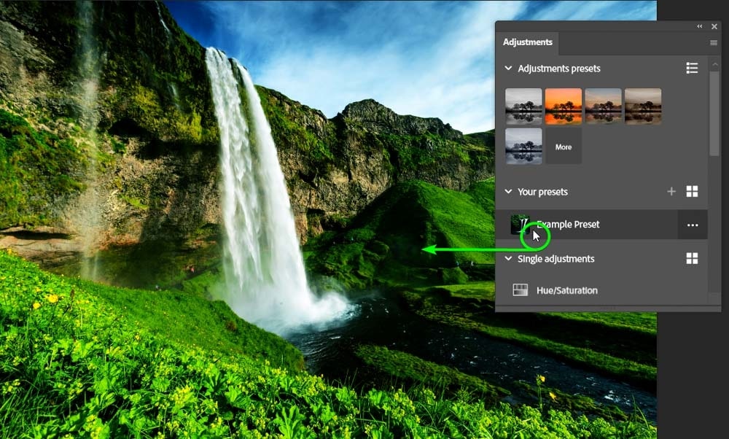Viewport: 729px width, 439px height.
Task: Collapse the Single adjustments section
Action: pyautogui.click(x=508, y=259)
